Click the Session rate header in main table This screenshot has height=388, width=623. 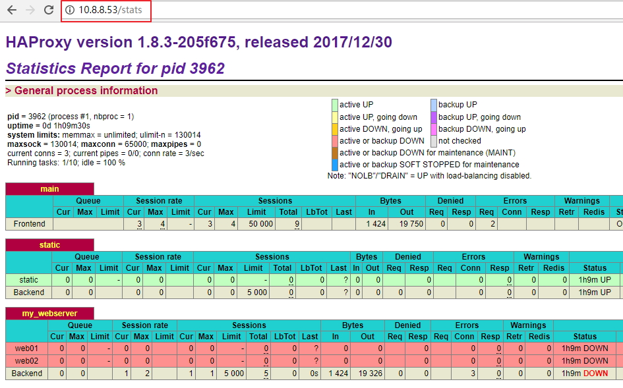click(x=159, y=201)
